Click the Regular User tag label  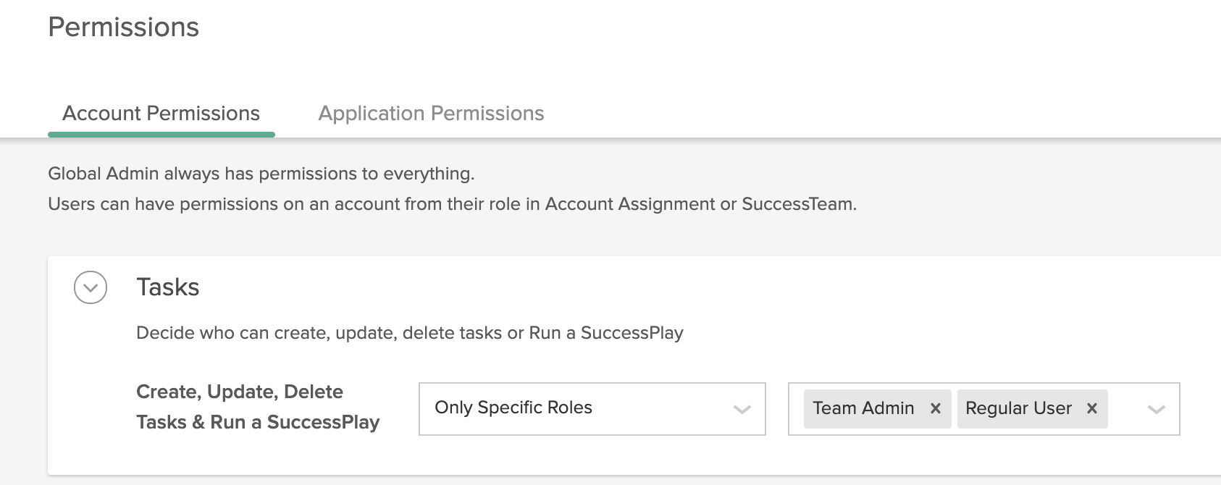(1018, 408)
